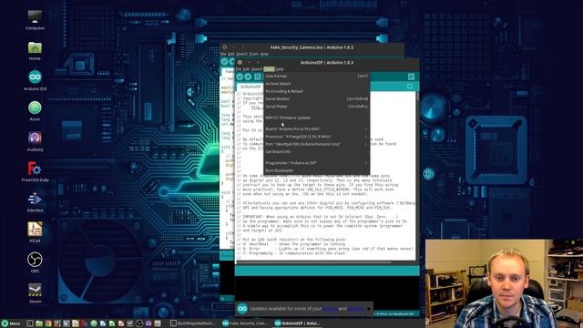Expand the Processor ATmega328 submenu
Viewport: 583px width, 328px height.
tap(316, 137)
